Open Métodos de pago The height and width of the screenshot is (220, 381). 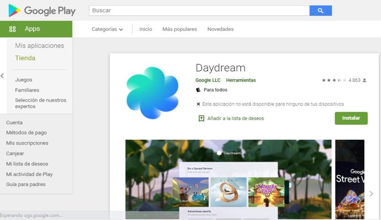pyautogui.click(x=26, y=133)
